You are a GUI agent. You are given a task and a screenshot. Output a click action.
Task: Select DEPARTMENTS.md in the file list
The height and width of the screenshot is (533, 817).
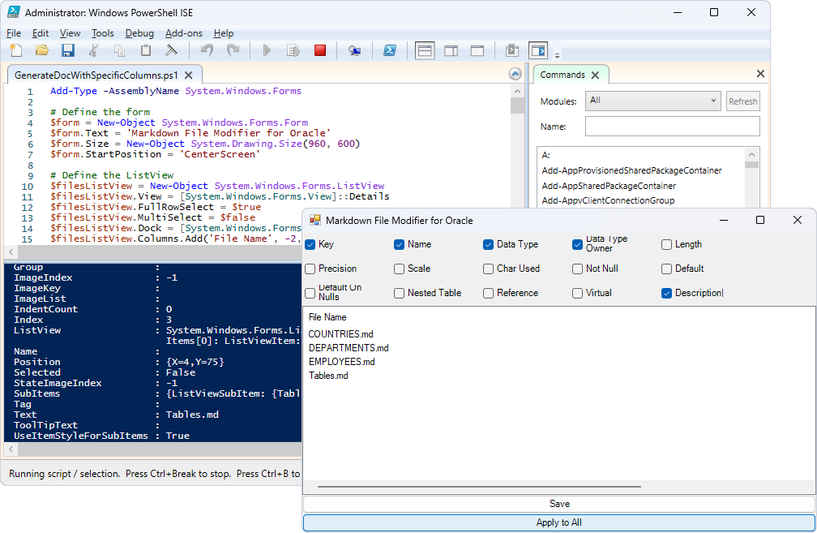point(349,348)
